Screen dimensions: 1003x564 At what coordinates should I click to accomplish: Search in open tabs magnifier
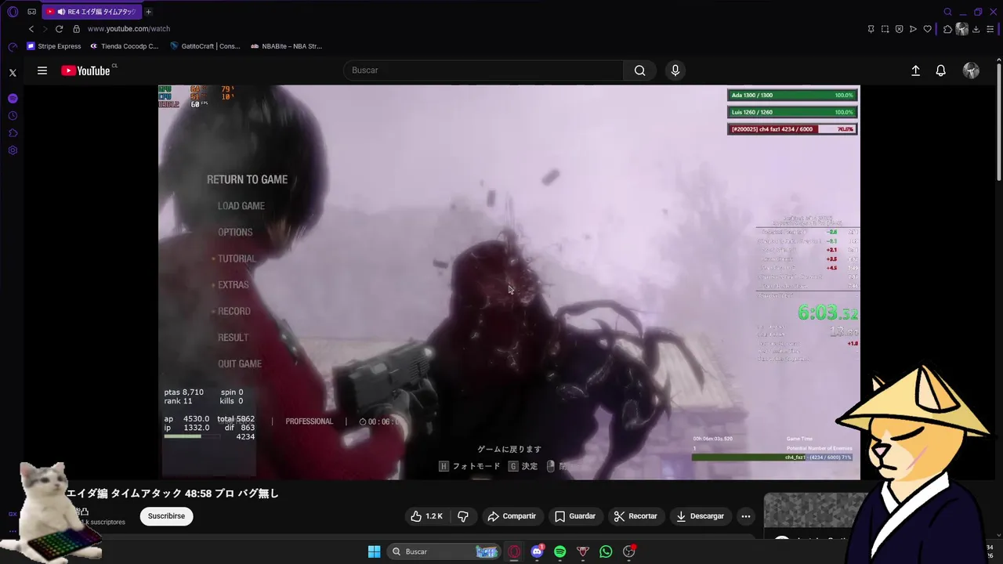click(948, 12)
